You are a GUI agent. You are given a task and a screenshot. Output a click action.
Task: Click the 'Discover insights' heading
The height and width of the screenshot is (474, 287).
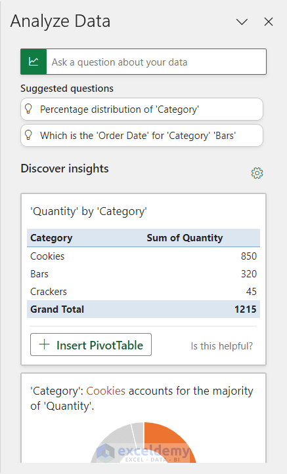[x=64, y=168]
